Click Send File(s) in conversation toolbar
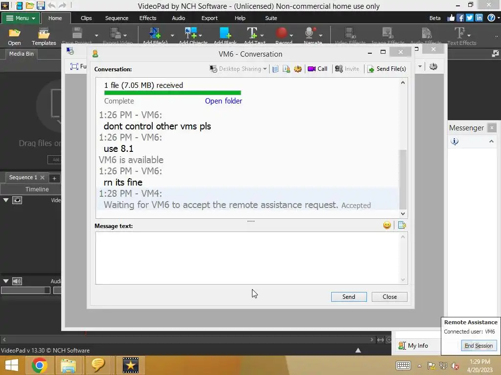The width and height of the screenshot is (501, 375). click(387, 69)
